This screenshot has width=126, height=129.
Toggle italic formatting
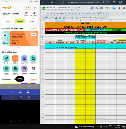tap(50, 18)
